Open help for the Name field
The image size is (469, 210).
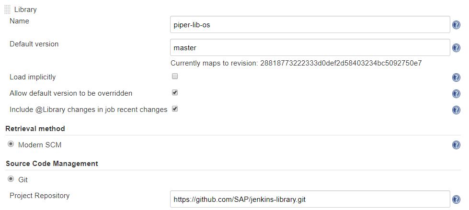coord(456,25)
